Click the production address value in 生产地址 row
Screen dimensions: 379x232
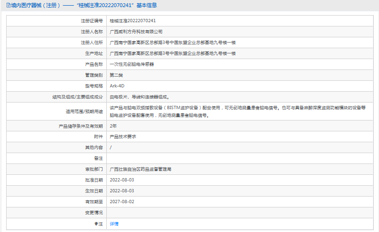click(x=172, y=53)
